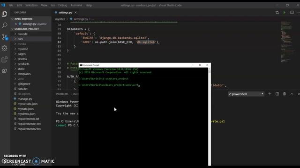Click line number 82 in editor gutter
Image resolution: width=300 pixels, height=168 pixels.
pos(59,42)
